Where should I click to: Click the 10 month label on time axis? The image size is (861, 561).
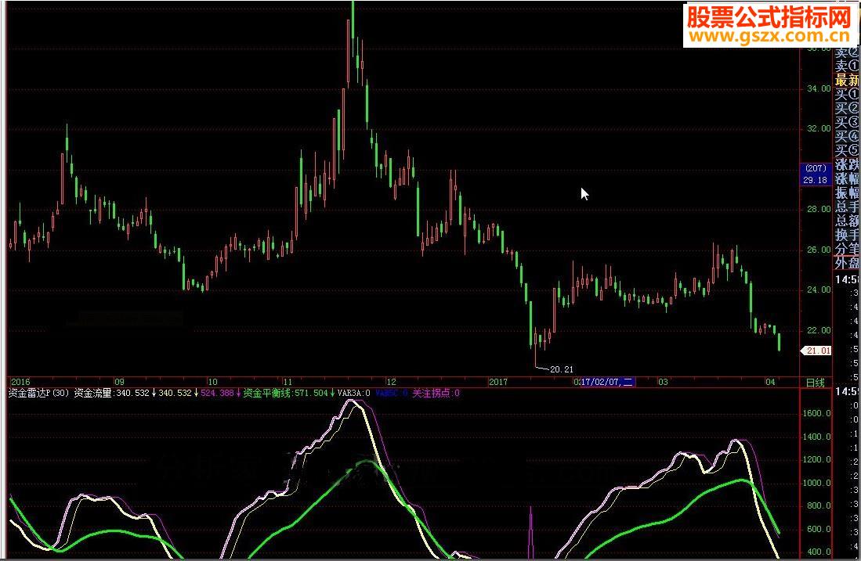pyautogui.click(x=212, y=382)
